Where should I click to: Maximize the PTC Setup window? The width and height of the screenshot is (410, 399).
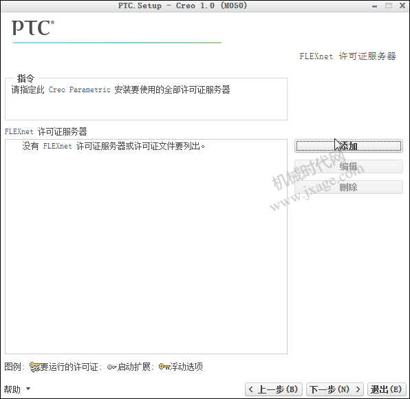click(x=389, y=6)
